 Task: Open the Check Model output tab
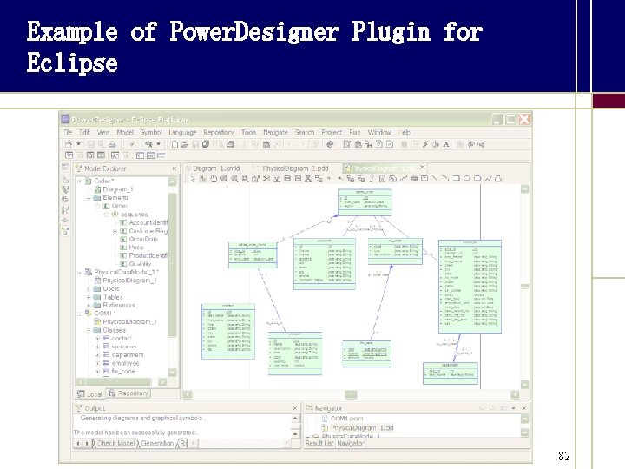115,444
